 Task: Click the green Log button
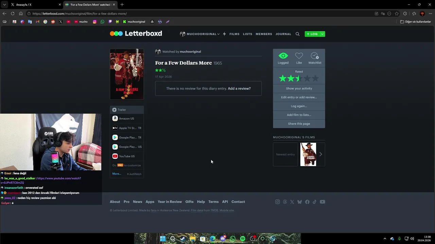312,34
